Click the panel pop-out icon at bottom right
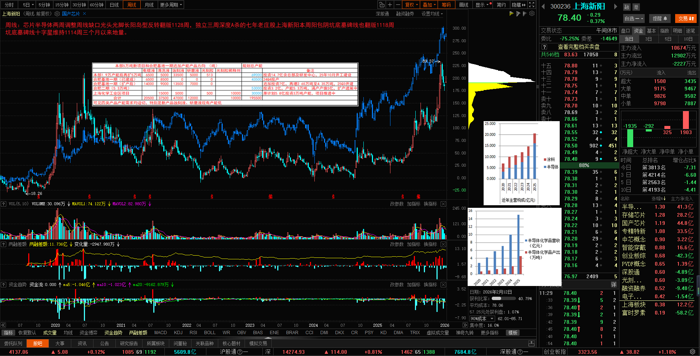 (531, 343)
